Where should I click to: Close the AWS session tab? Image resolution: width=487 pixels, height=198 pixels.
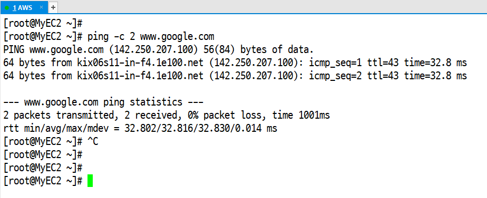click(x=41, y=7)
